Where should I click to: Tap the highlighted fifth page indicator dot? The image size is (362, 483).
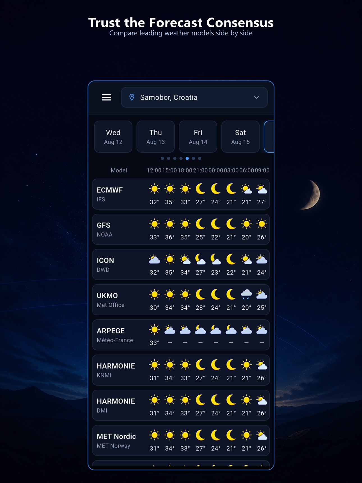pos(187,158)
